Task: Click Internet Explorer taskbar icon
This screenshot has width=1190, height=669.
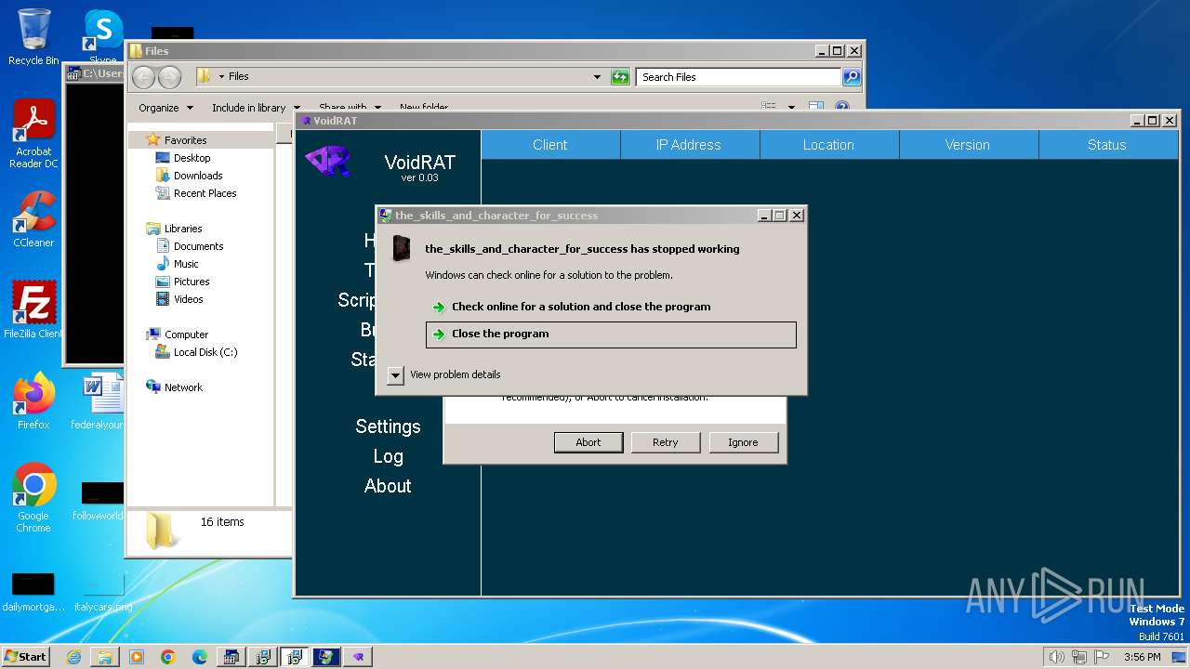Action: coord(73,657)
